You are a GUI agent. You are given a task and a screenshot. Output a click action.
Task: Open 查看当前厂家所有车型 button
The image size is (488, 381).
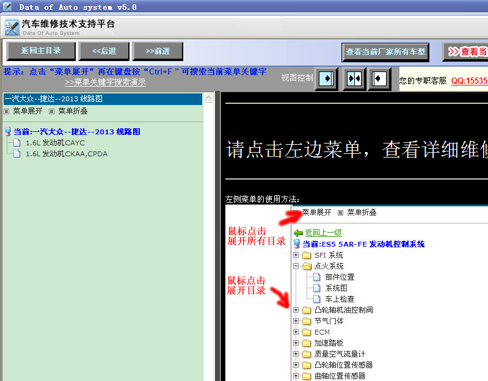coord(385,52)
